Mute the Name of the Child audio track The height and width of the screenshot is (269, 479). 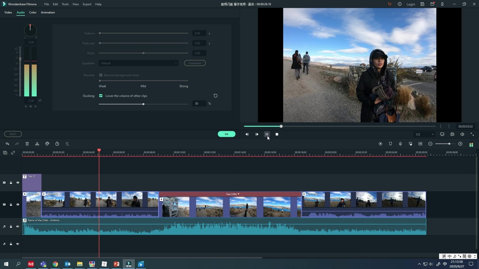point(18,226)
